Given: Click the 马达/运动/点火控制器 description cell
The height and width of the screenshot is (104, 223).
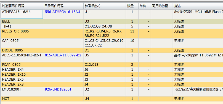Looking at the screenshot, I should pyautogui.click(x=198, y=92).
